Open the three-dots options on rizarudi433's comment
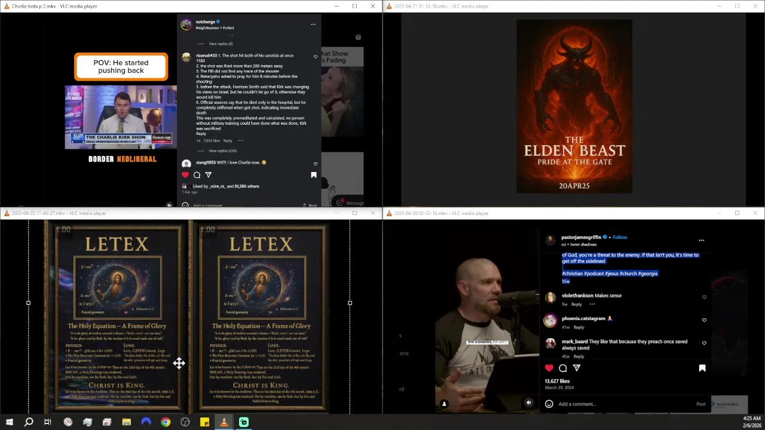This screenshot has width=765, height=430. pos(241,141)
